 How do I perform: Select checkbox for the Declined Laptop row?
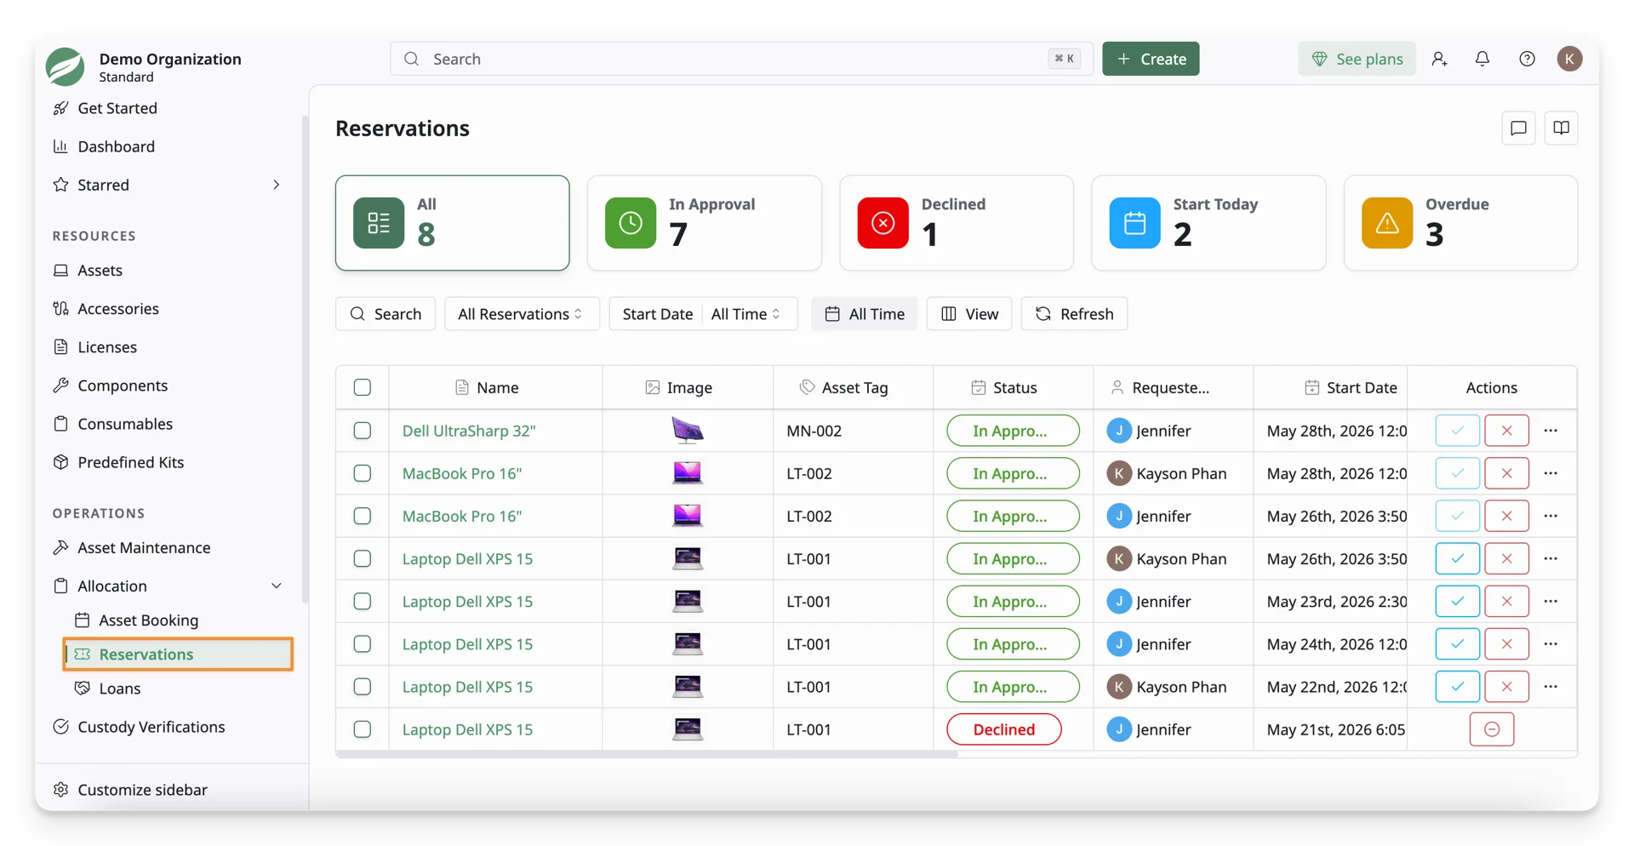point(363,729)
